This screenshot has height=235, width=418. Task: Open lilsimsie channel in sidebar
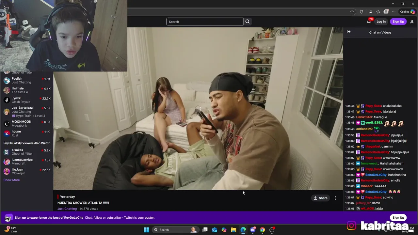27,90
